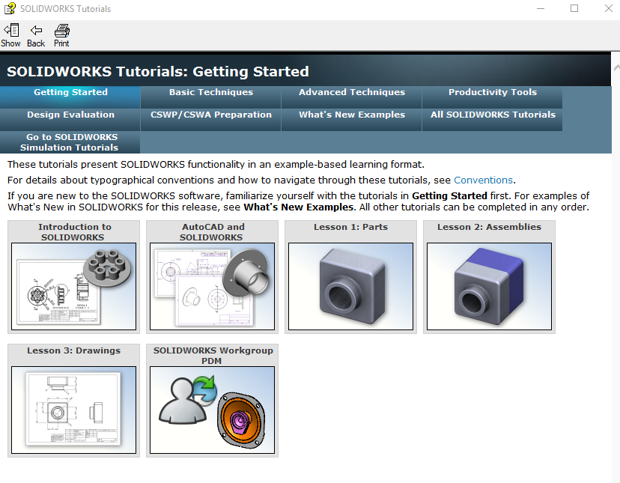Click the scrollbar up arrow
The image size is (620, 483).
tap(616, 67)
